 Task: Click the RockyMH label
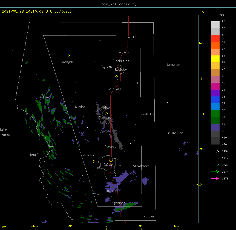pyautogui.click(x=67, y=62)
